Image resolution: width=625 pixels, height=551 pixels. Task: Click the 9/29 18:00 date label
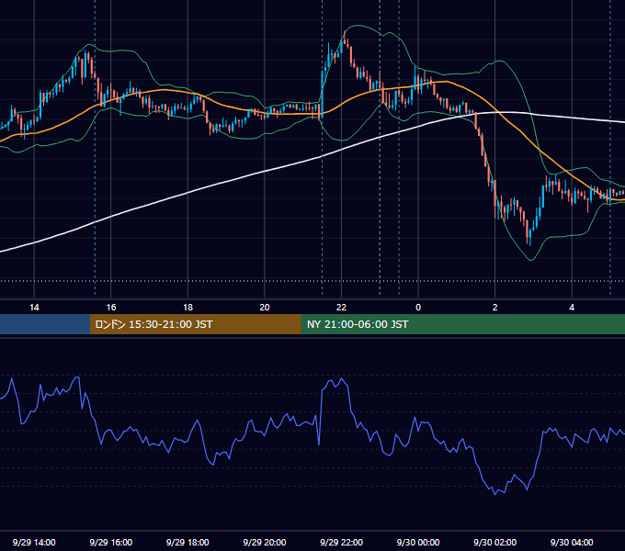[187, 542]
